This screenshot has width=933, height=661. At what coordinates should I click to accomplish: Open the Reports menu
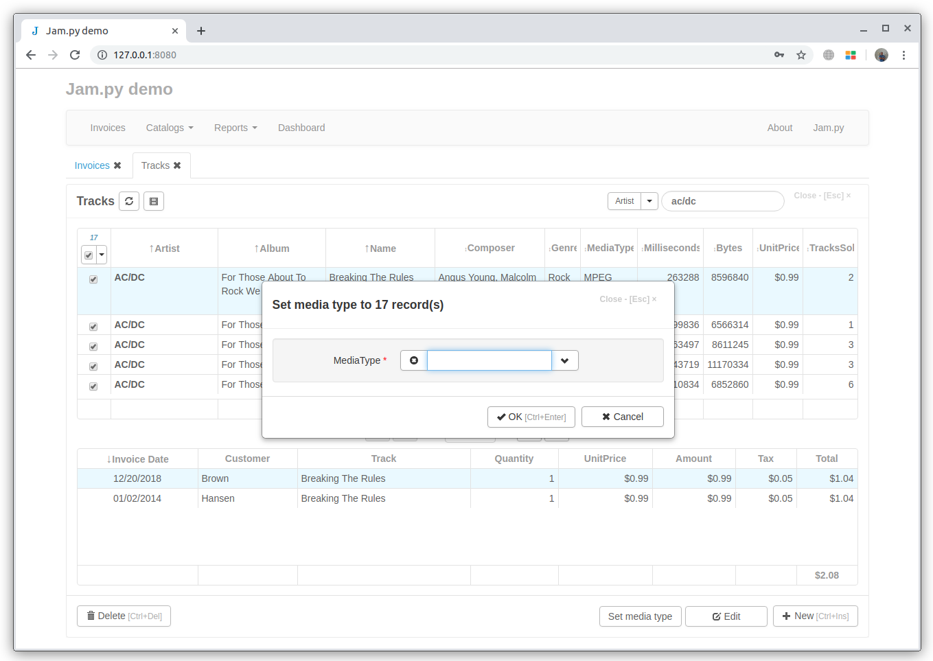[x=235, y=128]
